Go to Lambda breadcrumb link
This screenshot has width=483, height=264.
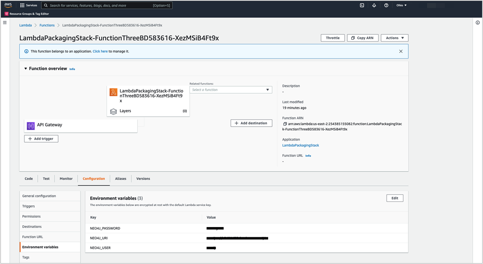[x=26, y=25]
